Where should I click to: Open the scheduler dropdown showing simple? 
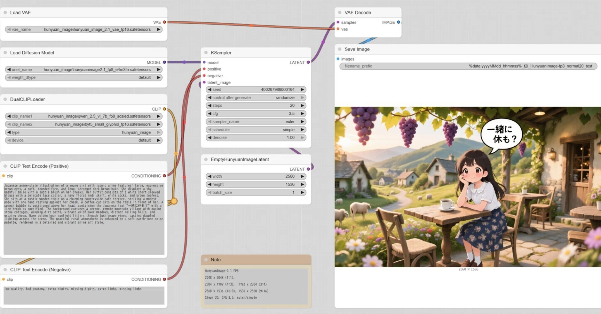pos(256,130)
